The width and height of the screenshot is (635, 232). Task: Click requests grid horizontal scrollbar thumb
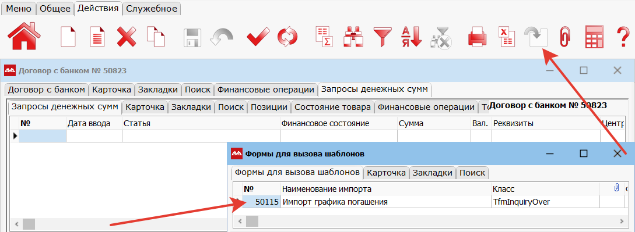pyautogui.click(x=29, y=224)
